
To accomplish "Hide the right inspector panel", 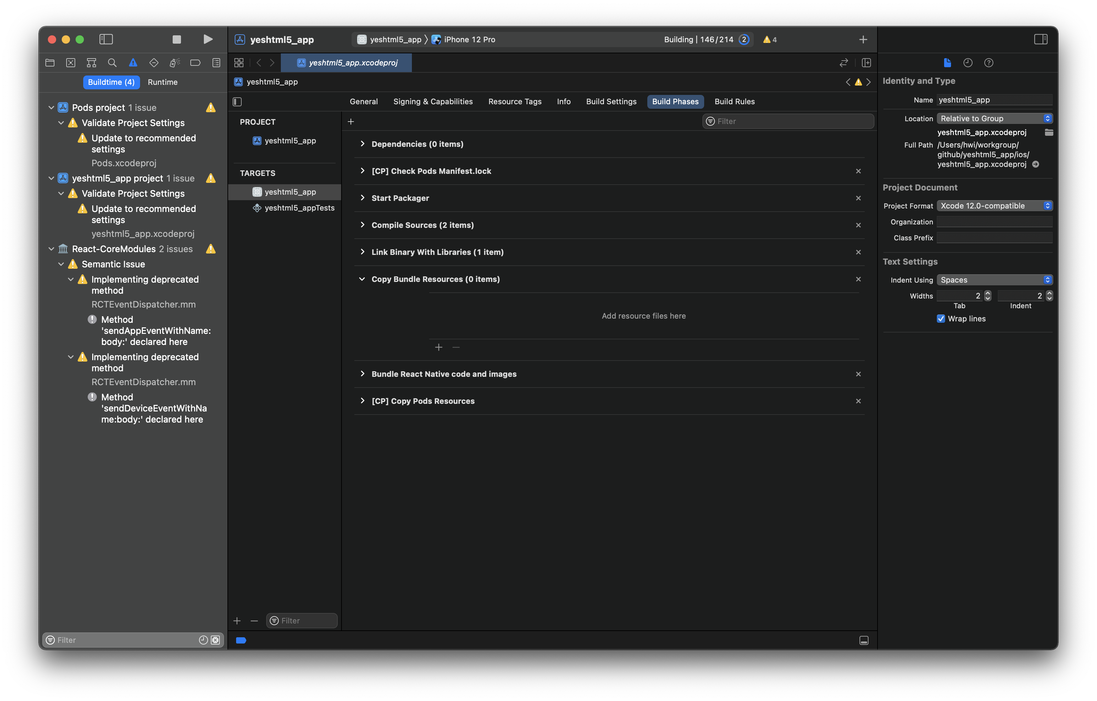I will 1040,39.
